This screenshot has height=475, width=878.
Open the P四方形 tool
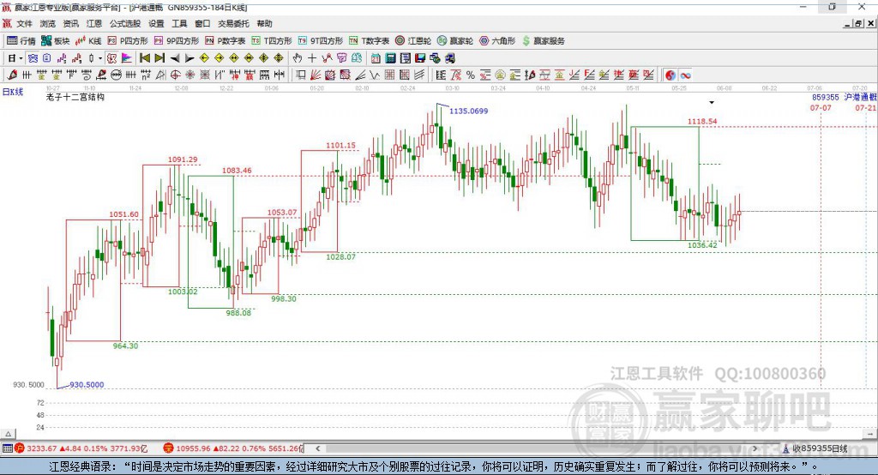128,41
